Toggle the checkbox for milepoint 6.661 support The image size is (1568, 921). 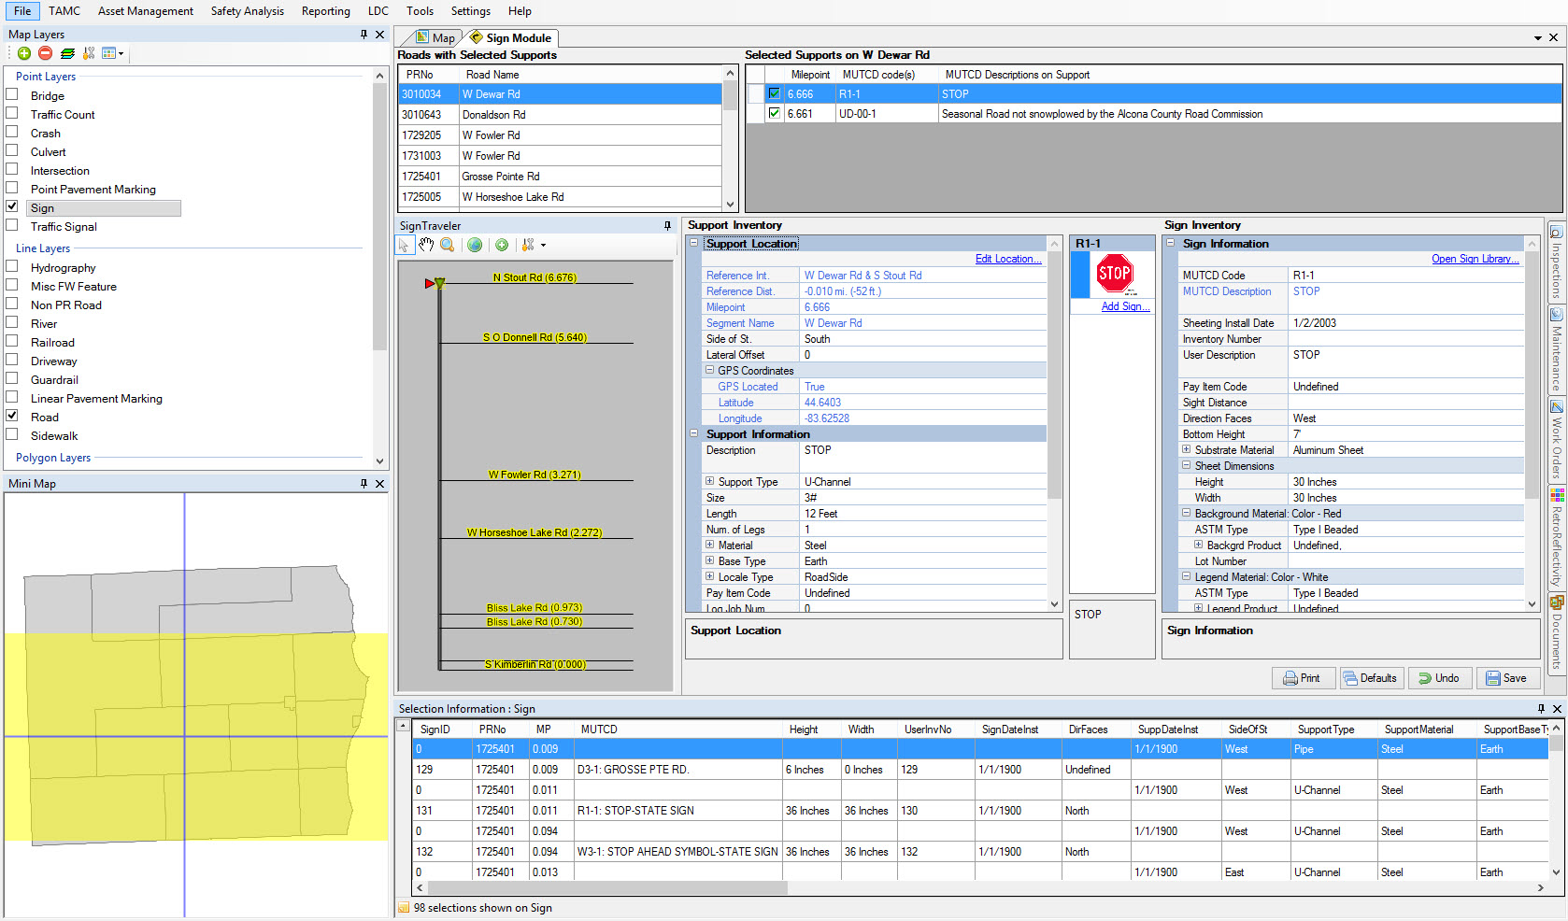click(774, 114)
